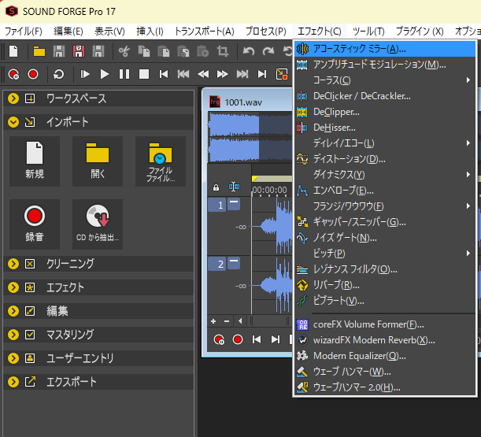Image resolution: width=481 pixels, height=437 pixels.
Task: Select ウェーブハンマー 2.0(H) effect
Action: point(385,387)
